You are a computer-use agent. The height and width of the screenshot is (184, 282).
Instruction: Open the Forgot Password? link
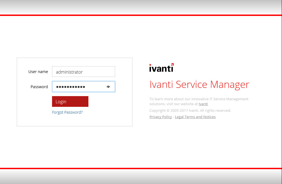[67, 112]
